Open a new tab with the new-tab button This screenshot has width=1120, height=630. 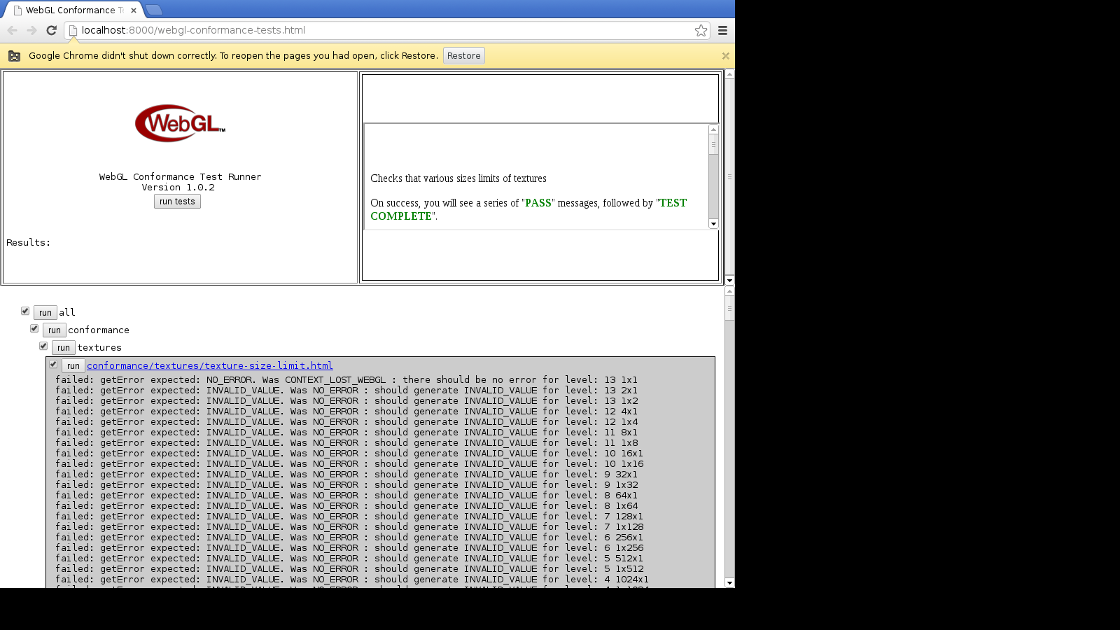(x=154, y=10)
